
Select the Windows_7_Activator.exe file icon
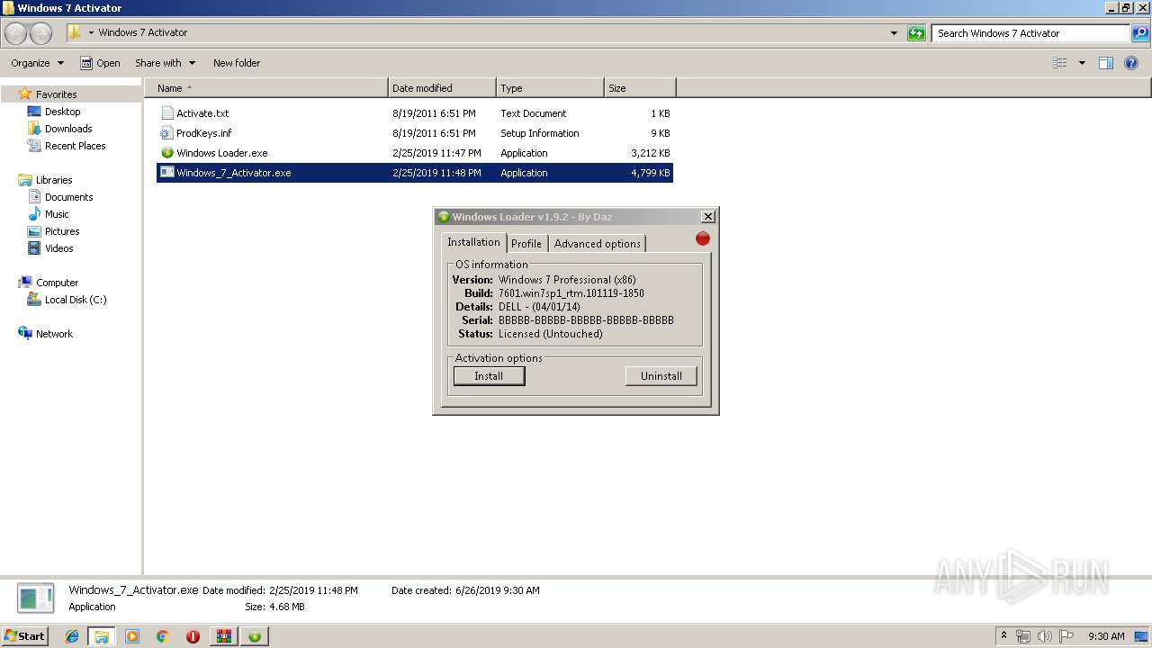[166, 173]
